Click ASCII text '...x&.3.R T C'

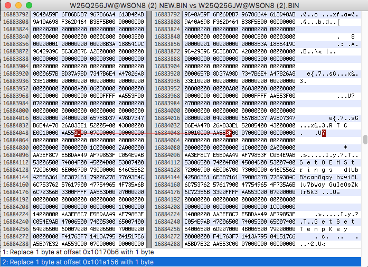324,125
